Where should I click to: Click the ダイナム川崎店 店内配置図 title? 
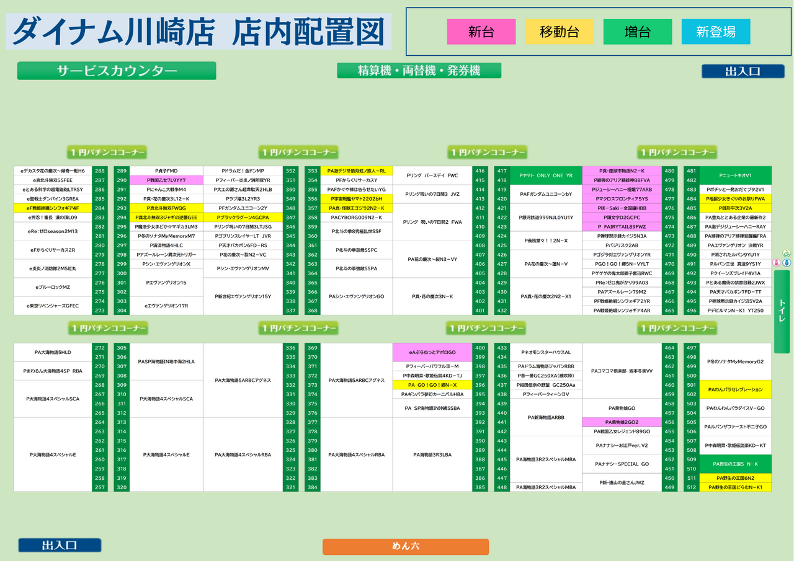(198, 32)
